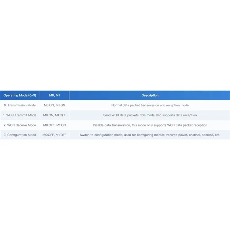Click the 'Disable data transmission' description

click(150, 125)
